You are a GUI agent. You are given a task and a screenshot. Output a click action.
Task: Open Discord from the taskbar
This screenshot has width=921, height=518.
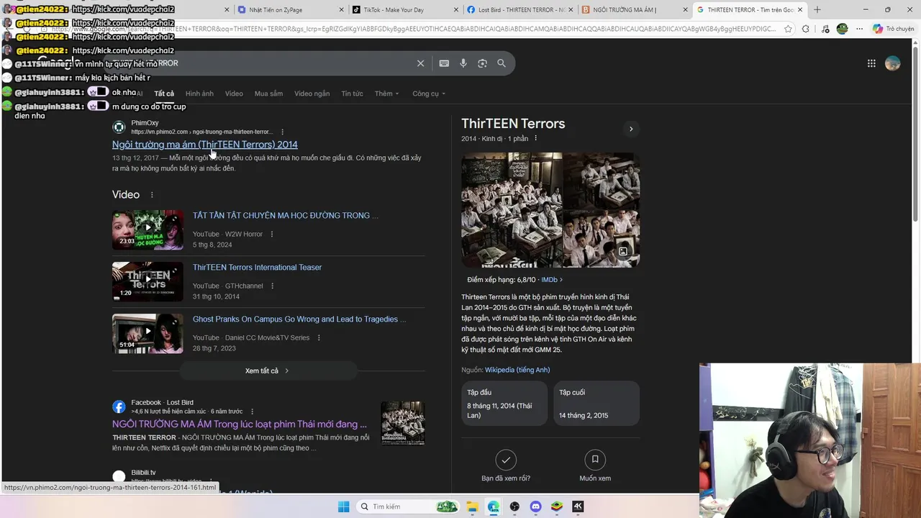(535, 506)
